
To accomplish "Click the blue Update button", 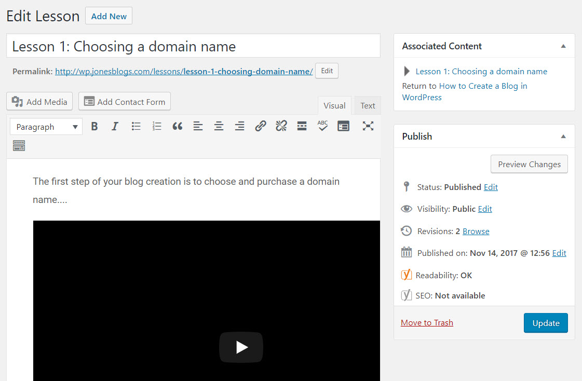I will (x=546, y=323).
